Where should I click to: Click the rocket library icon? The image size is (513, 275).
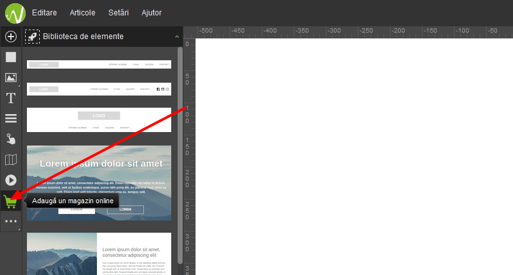point(32,37)
